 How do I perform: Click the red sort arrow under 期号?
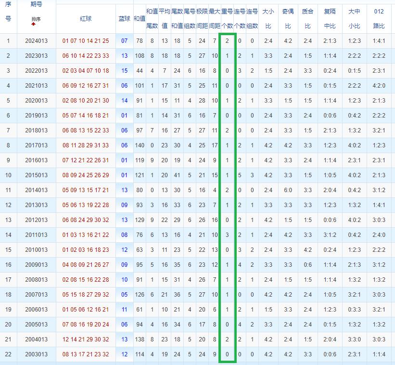pyautogui.click(x=34, y=24)
